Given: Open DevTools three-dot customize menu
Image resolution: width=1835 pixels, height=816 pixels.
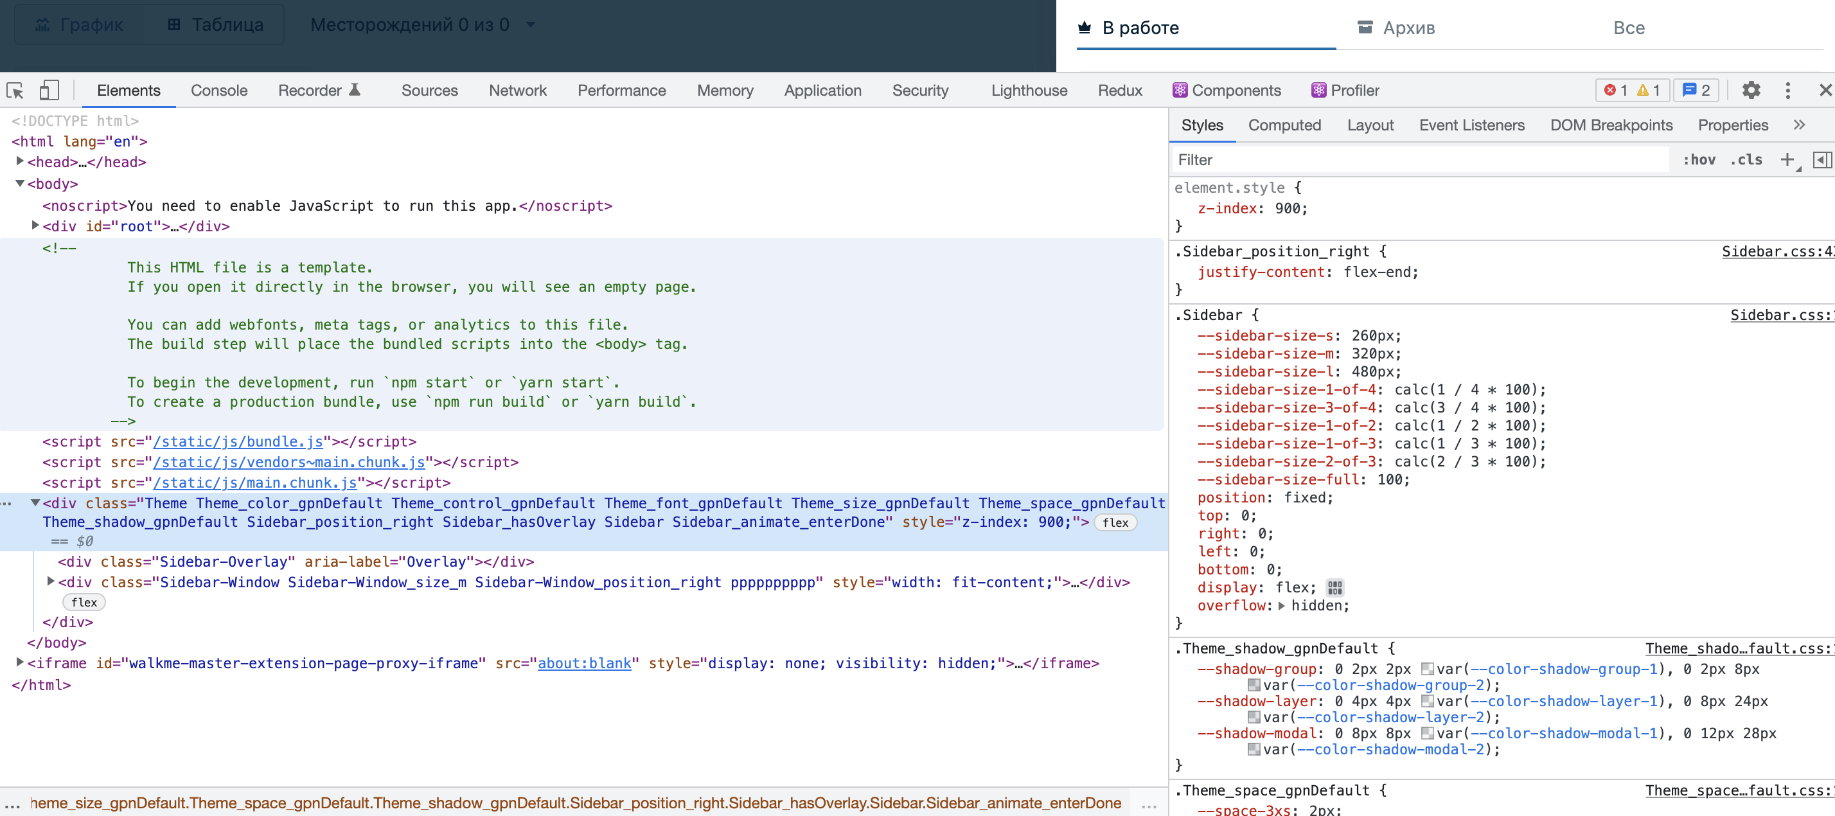Looking at the screenshot, I should pyautogui.click(x=1787, y=91).
